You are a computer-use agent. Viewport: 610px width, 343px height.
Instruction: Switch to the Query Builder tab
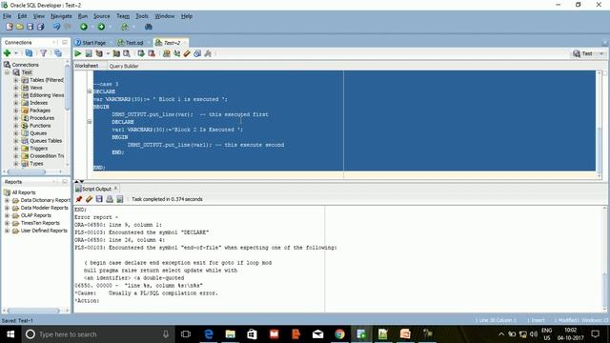point(124,66)
